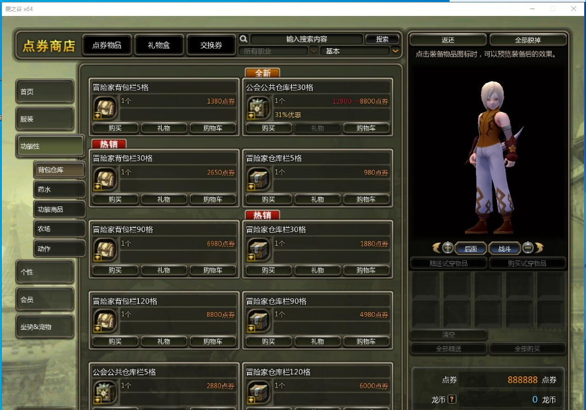
Task: Click the 冒险家仓库栏5格 chest icon
Action: [259, 180]
